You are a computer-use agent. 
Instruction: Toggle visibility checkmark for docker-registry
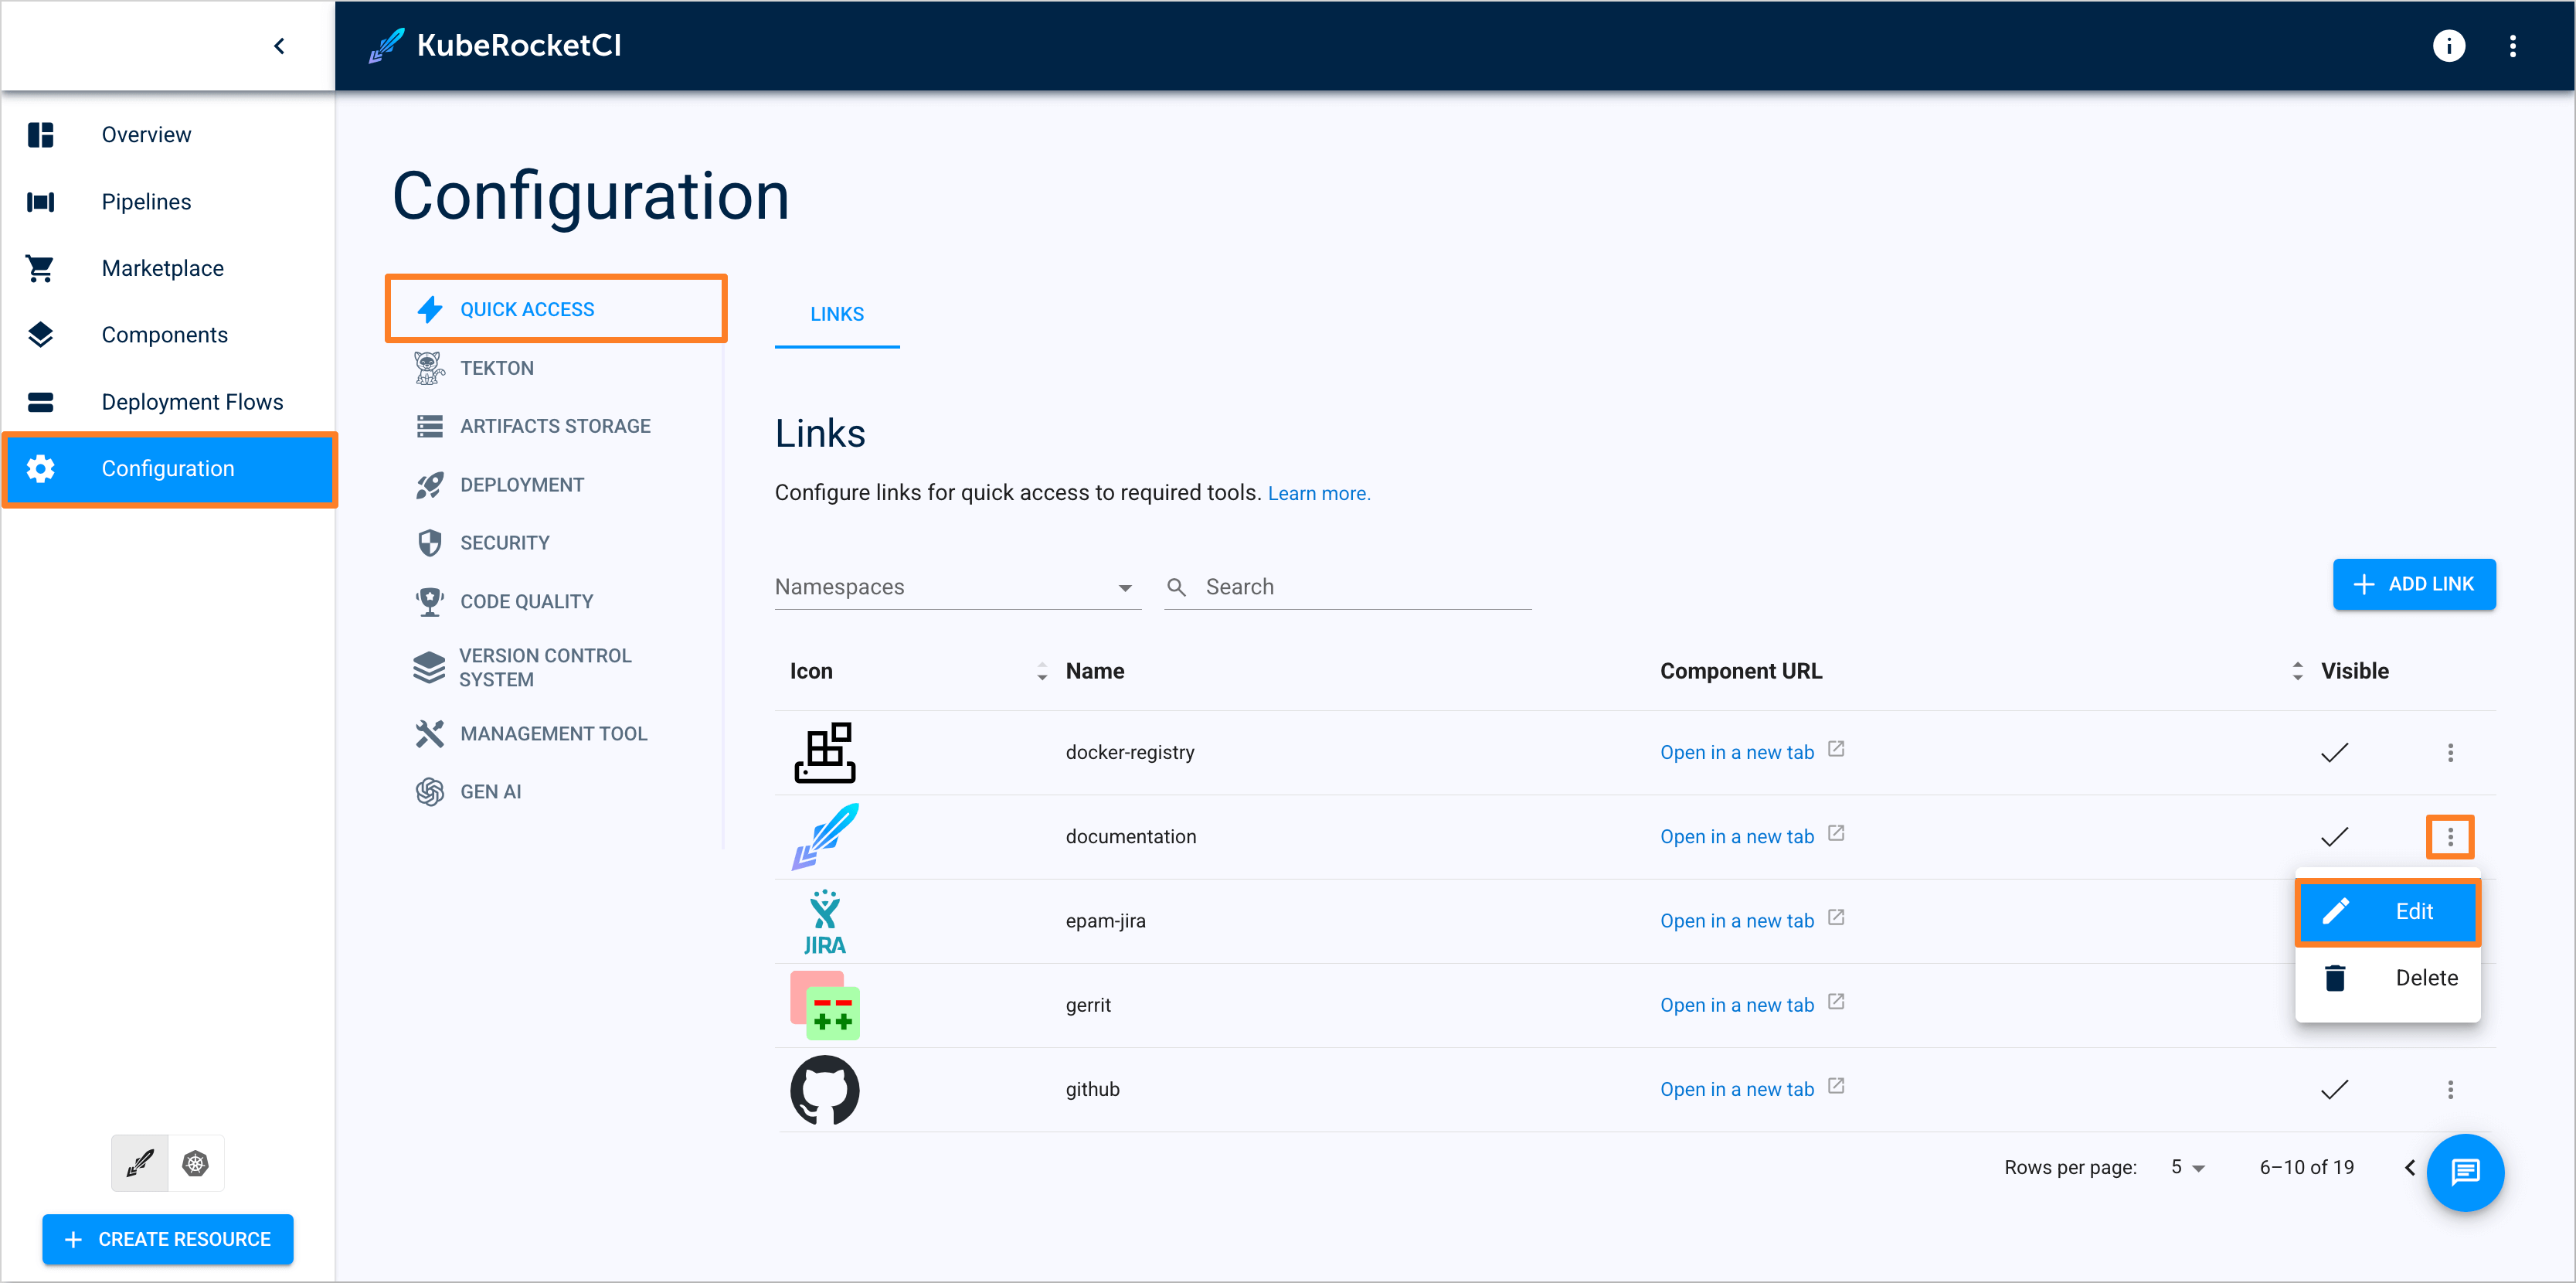2334,752
